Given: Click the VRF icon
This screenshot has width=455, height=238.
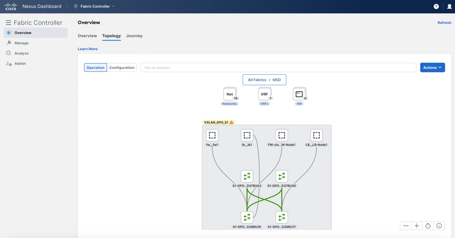Looking at the screenshot, I should tap(264, 94).
